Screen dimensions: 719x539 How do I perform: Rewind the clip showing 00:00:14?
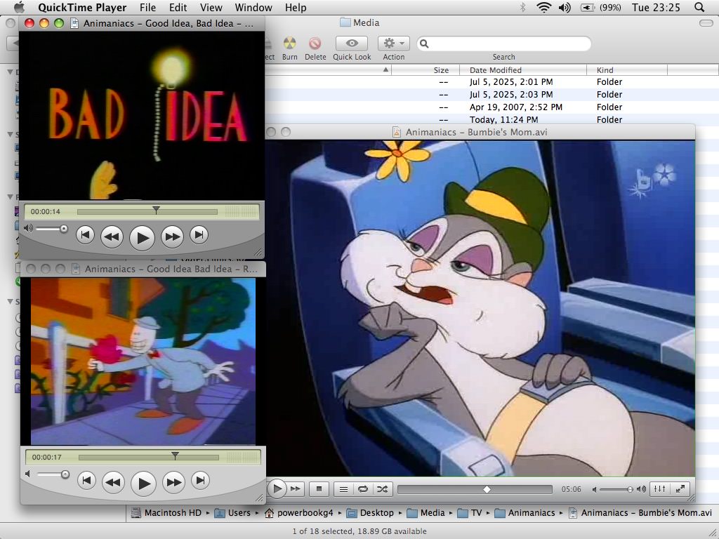click(112, 237)
